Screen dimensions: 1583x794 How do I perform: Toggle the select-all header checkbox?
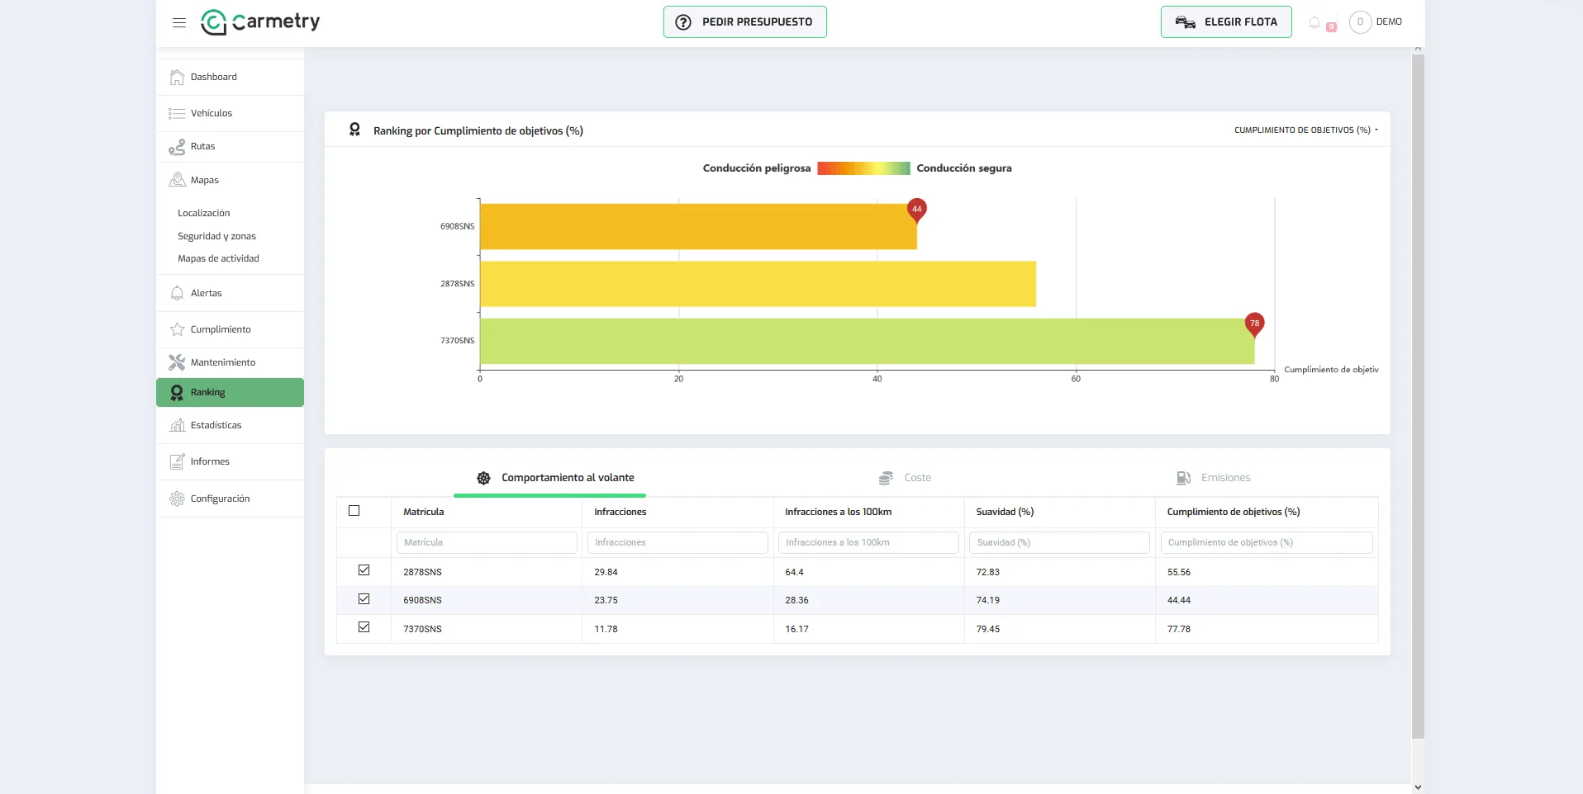354,511
